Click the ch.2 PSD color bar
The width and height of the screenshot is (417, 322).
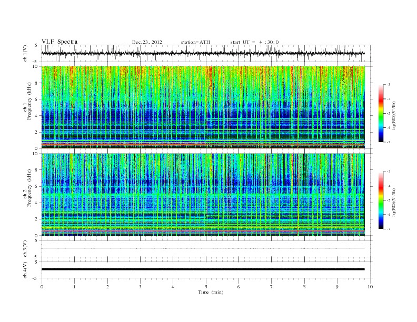[381, 200]
